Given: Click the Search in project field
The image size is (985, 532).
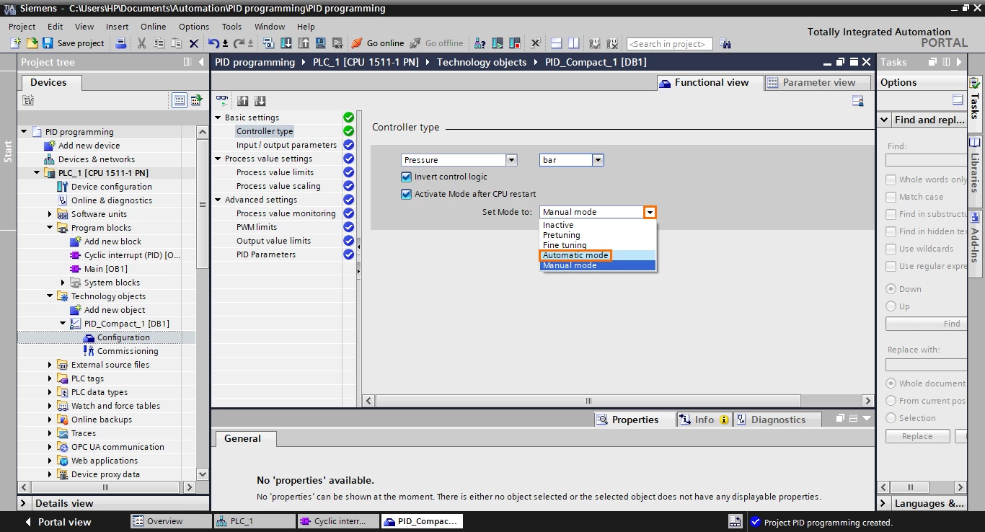Looking at the screenshot, I should click(x=669, y=44).
